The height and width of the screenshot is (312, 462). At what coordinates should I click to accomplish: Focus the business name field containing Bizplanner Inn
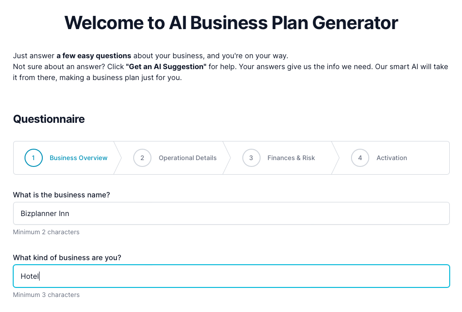[x=231, y=213]
